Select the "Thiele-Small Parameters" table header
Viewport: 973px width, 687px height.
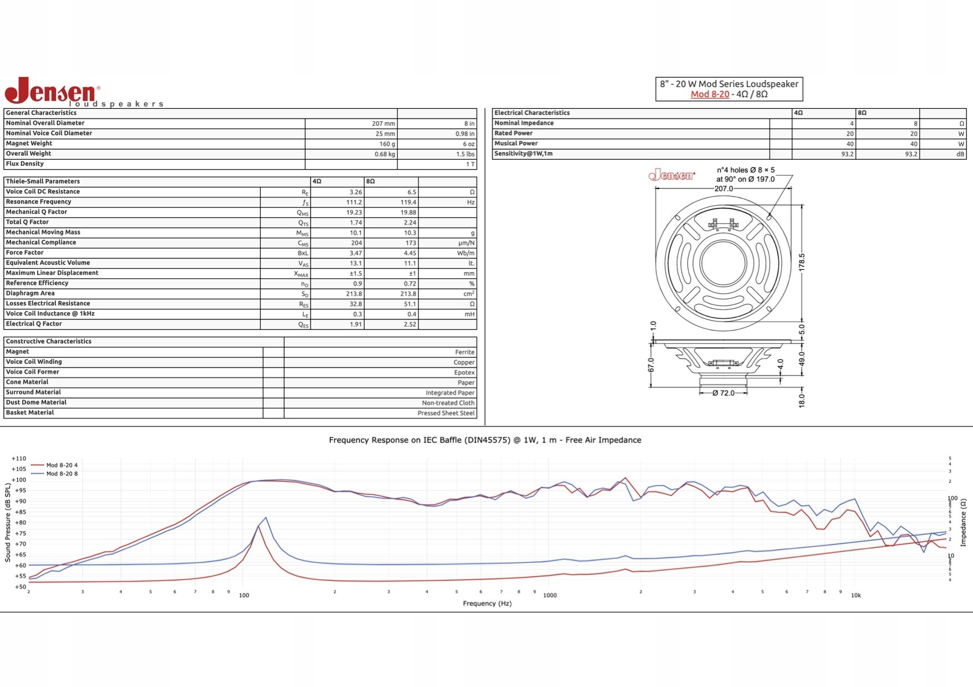point(43,181)
